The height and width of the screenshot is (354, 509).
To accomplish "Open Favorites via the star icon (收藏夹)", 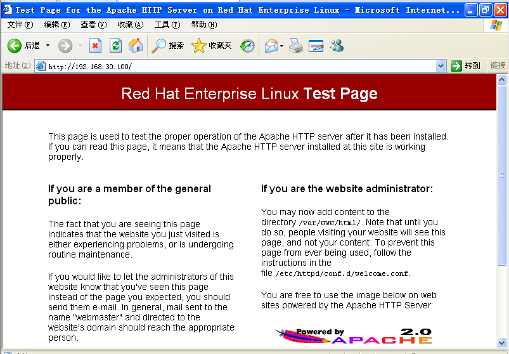I will click(198, 46).
